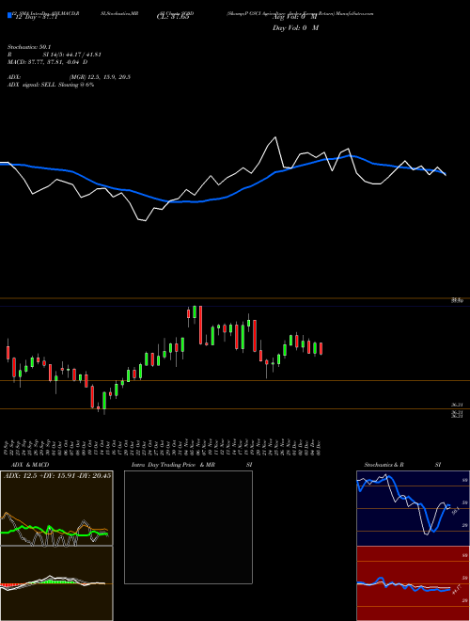The image size is (470, 621).
Task: Select the 'ADX: 12.5 +DY: 15.91 -DY: 20.45' header
Action: (57, 475)
